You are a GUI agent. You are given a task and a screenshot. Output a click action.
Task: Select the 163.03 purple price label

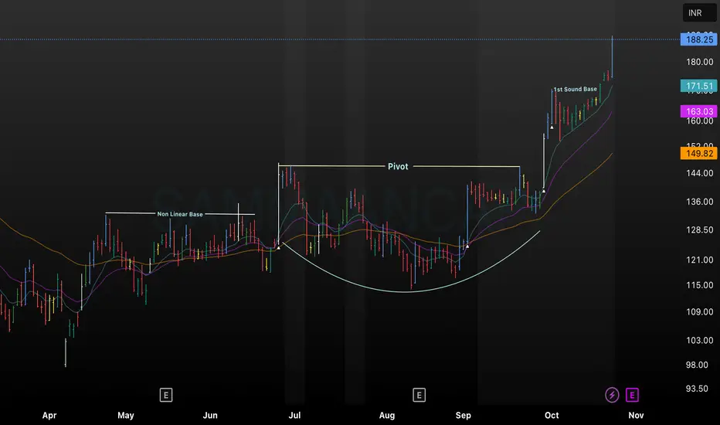[699, 111]
